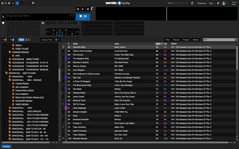Open the Prepare panel

pos(186,40)
